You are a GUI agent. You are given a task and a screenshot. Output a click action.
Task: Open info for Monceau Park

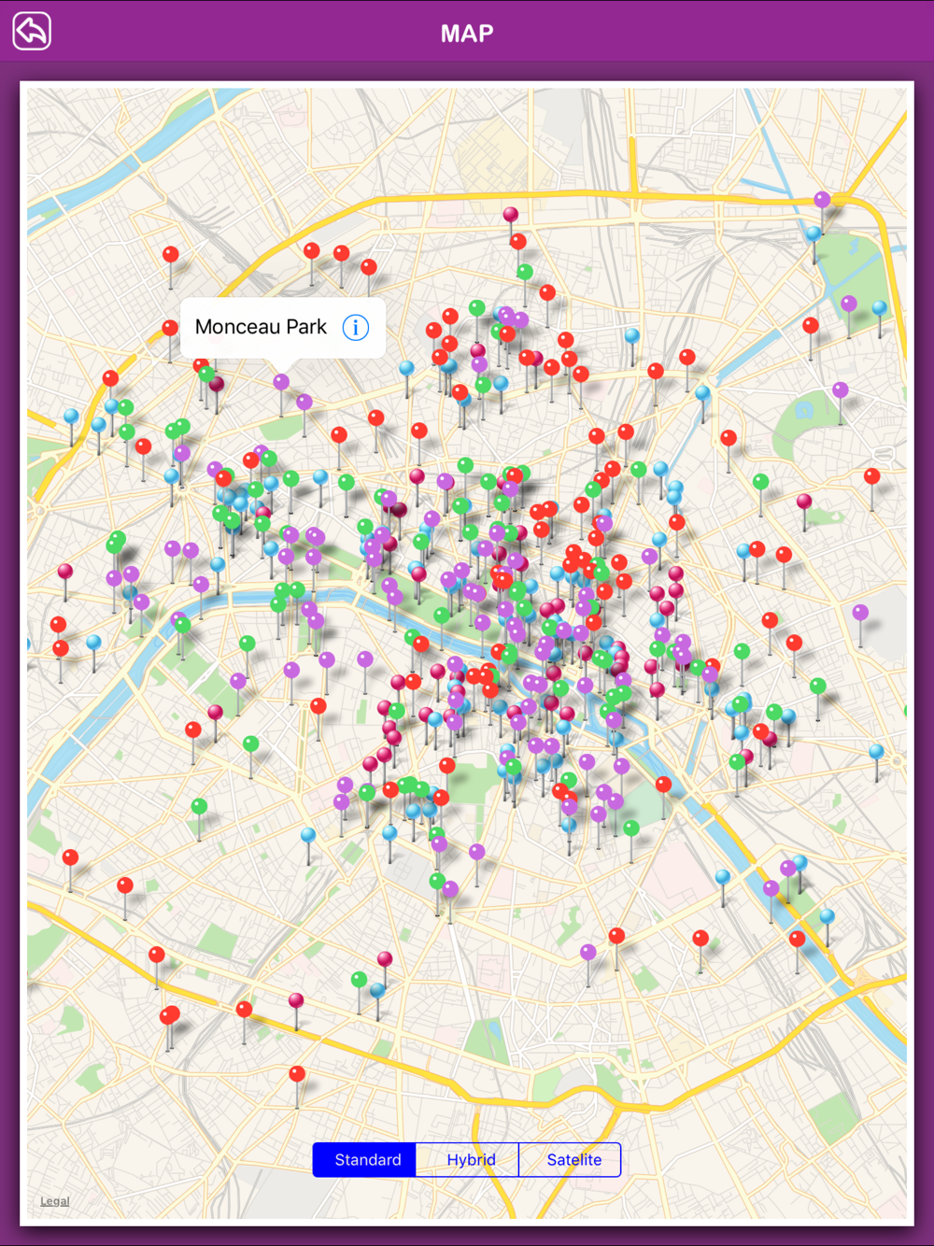356,328
